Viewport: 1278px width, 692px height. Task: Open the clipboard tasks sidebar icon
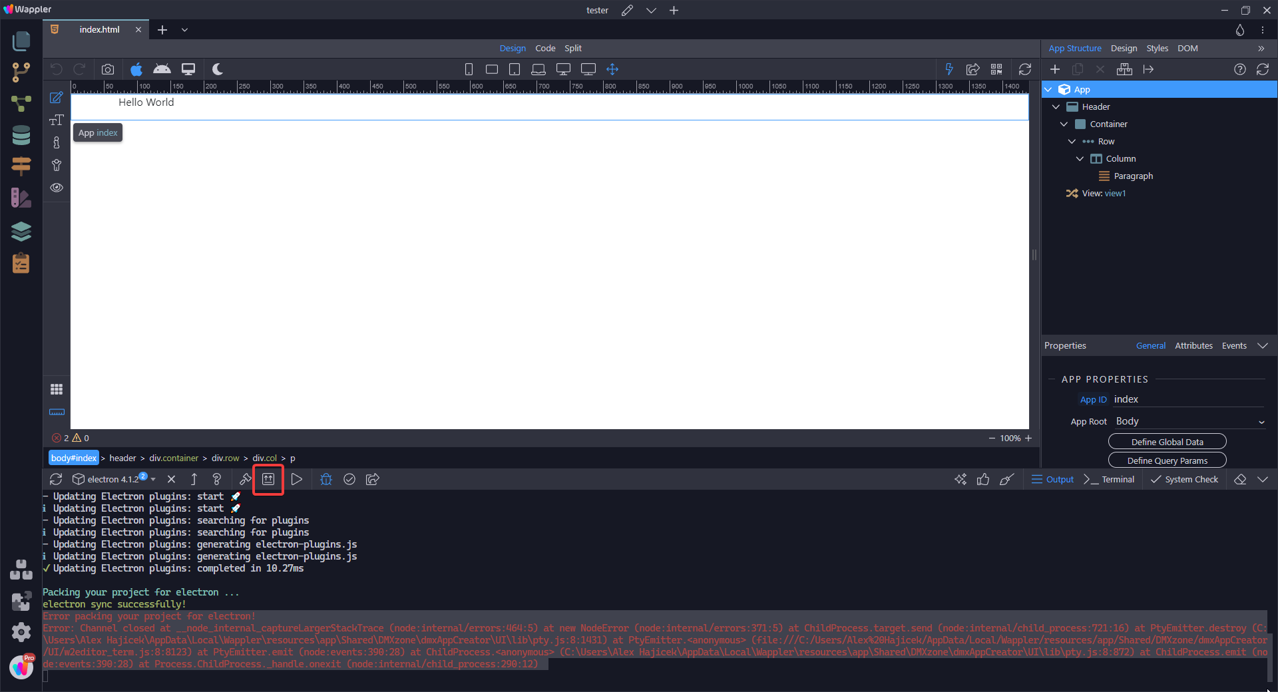click(21, 263)
